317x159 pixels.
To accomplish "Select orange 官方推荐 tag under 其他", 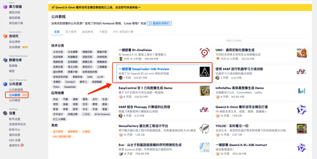I will click(x=58, y=132).
